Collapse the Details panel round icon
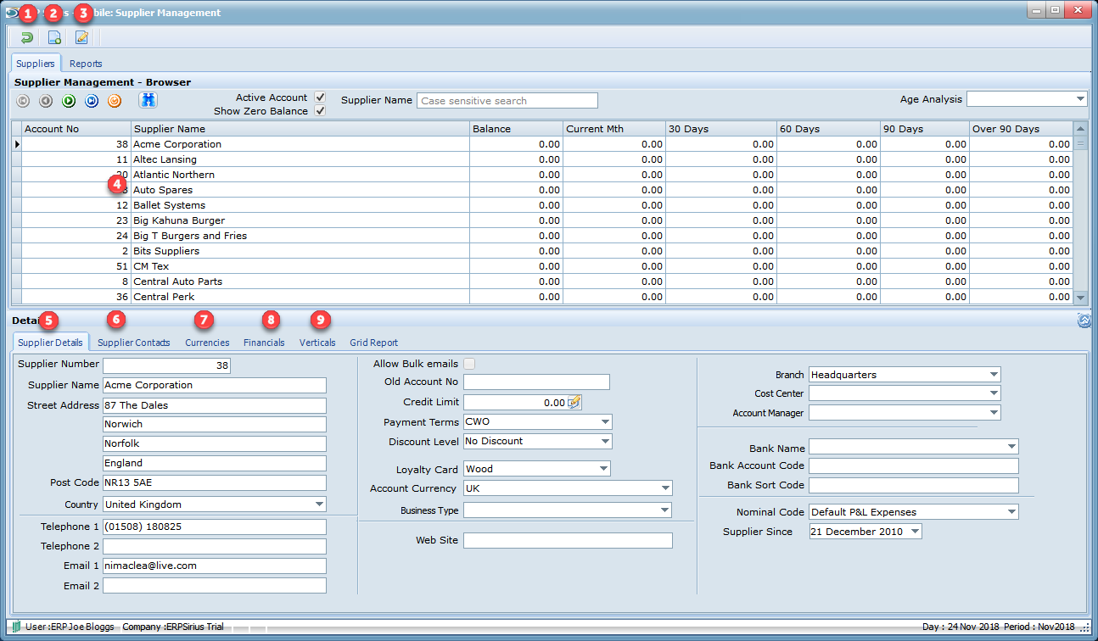This screenshot has width=1098, height=641. point(1084,320)
